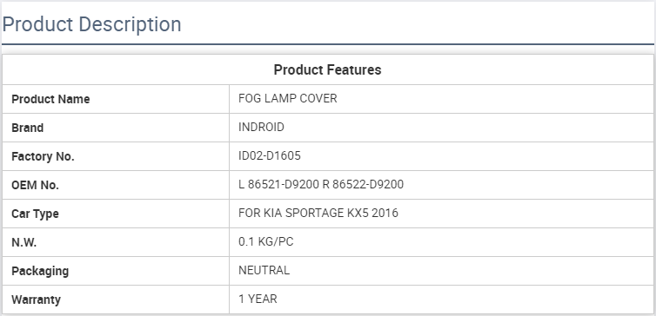Click the OEM No. label
Image resolution: width=656 pixels, height=316 pixels.
(35, 185)
